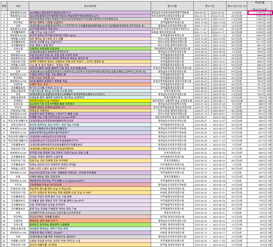Select orange cell '평화로운 관계 역량 키우기'
The width and height of the screenshot is (273, 247).
click(90, 221)
